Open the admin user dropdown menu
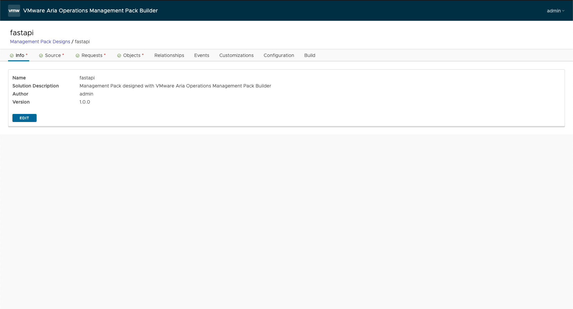Image resolution: width=573 pixels, height=309 pixels. click(x=555, y=11)
